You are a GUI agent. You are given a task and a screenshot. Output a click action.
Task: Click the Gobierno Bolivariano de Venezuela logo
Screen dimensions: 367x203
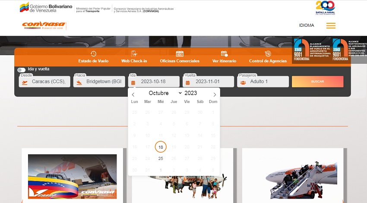46,8
